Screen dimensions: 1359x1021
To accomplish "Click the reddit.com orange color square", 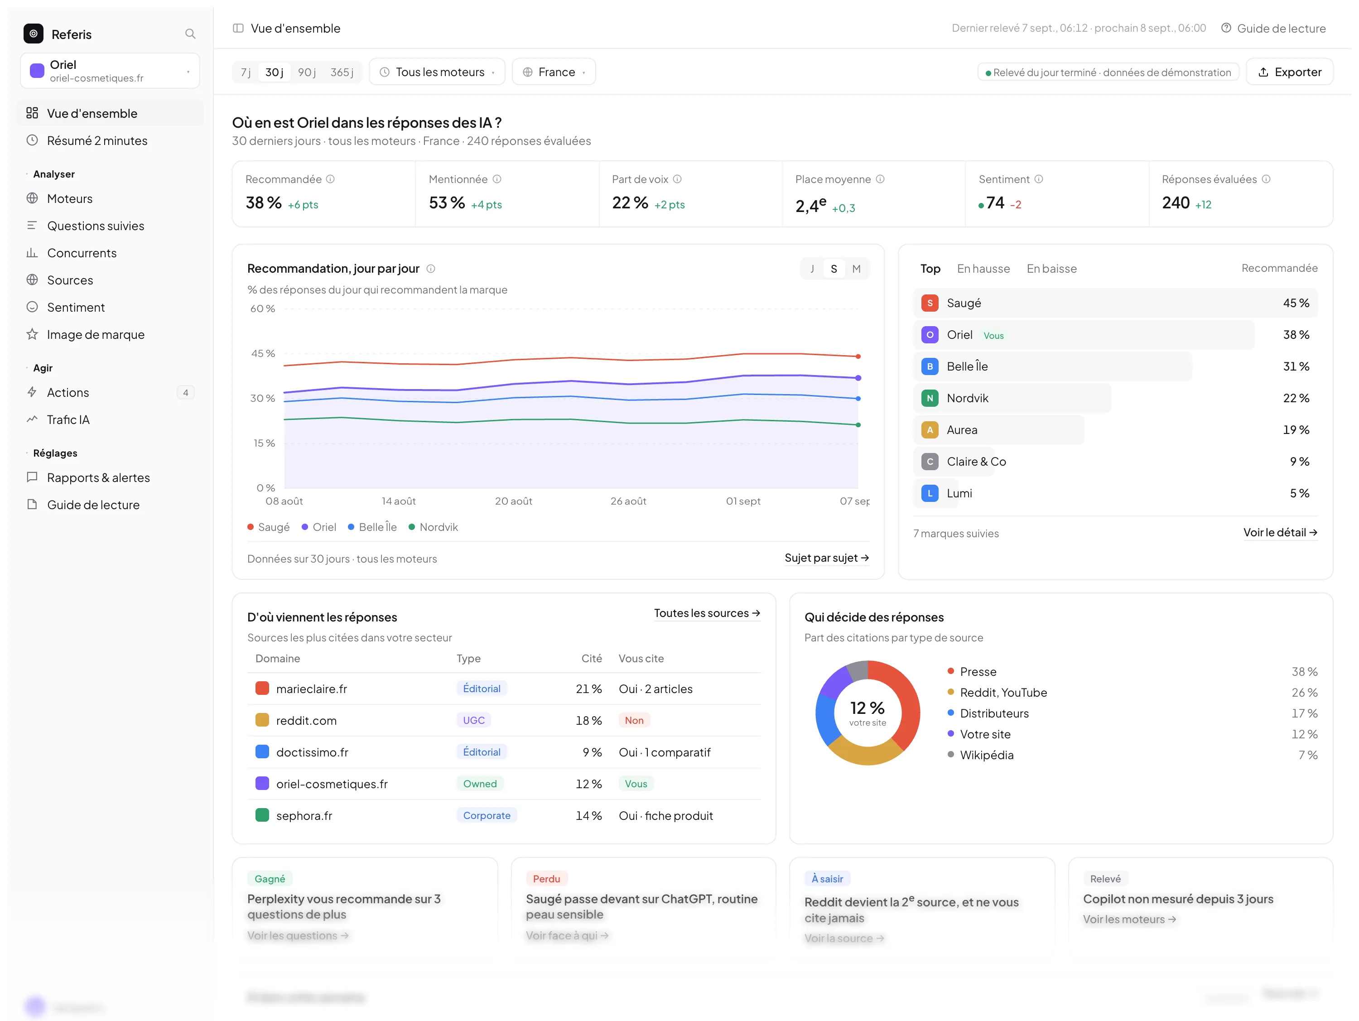I will [262, 720].
